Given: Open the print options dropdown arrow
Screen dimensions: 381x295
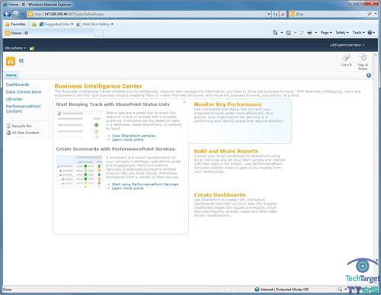Looking at the screenshot, I should point(316,33).
